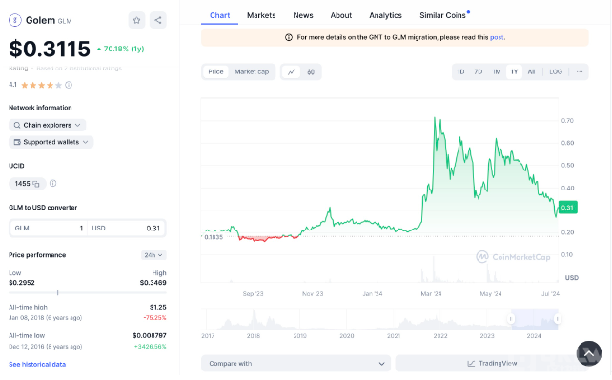
Task: Click the rating info icon beside stars
Action: click(69, 85)
